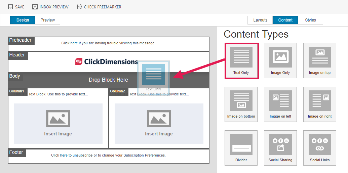Select the Social Sharing content type

click(280, 148)
